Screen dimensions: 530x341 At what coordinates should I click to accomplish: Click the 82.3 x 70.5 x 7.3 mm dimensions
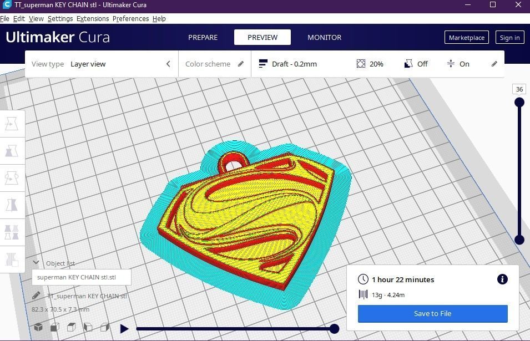pos(60,309)
